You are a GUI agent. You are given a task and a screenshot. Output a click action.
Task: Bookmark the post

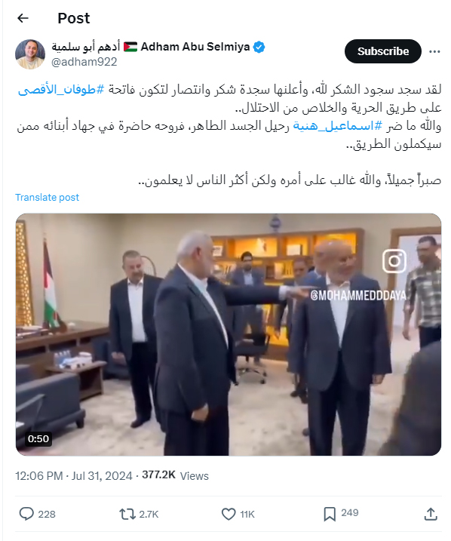[x=330, y=514]
